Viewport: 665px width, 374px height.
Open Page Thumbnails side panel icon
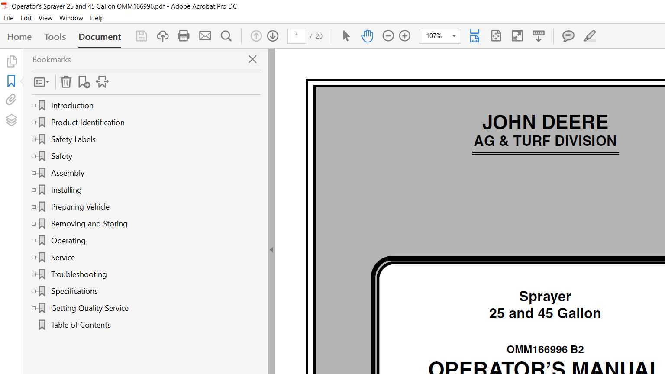tap(12, 61)
